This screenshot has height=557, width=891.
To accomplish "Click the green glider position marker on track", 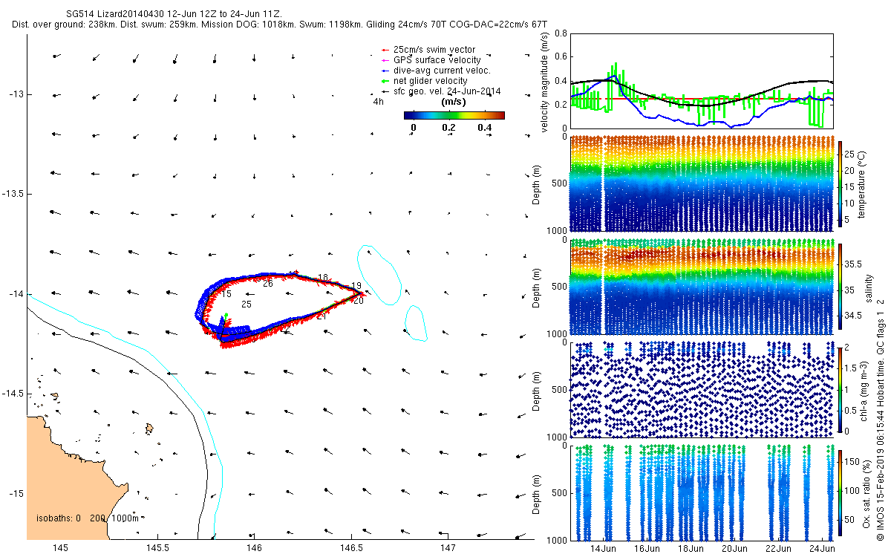I will [x=226, y=319].
